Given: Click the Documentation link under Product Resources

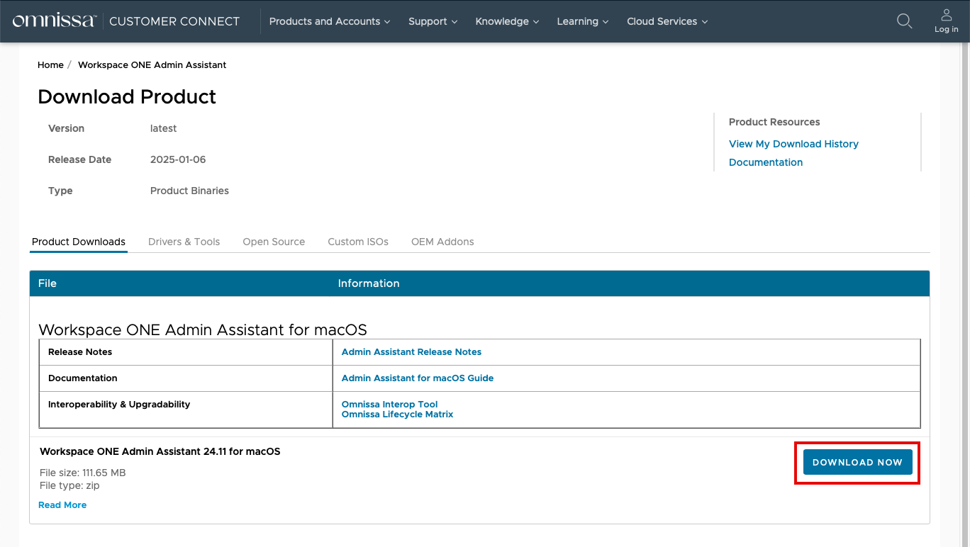Looking at the screenshot, I should (x=765, y=162).
